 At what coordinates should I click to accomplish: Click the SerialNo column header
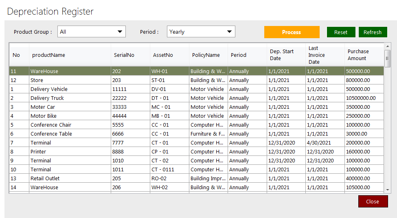pyautogui.click(x=123, y=55)
